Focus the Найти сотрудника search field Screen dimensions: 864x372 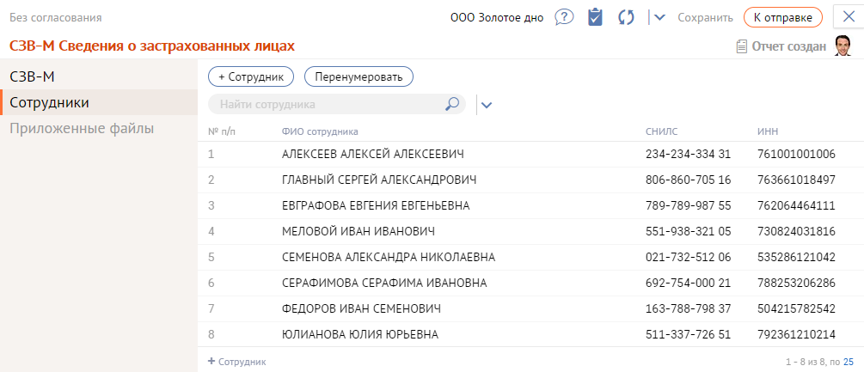[x=337, y=104]
